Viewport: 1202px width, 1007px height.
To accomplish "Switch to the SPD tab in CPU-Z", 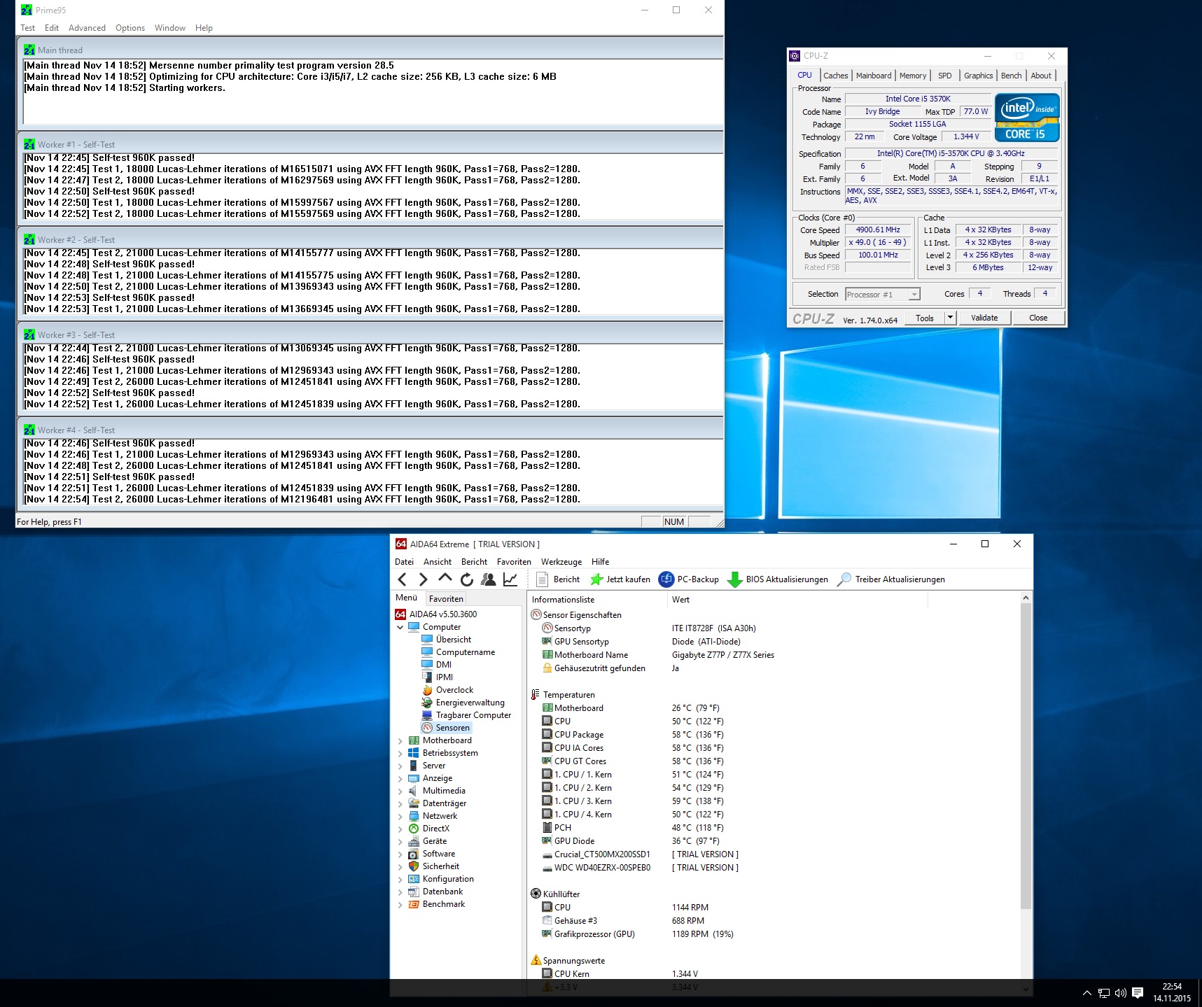I will (944, 76).
